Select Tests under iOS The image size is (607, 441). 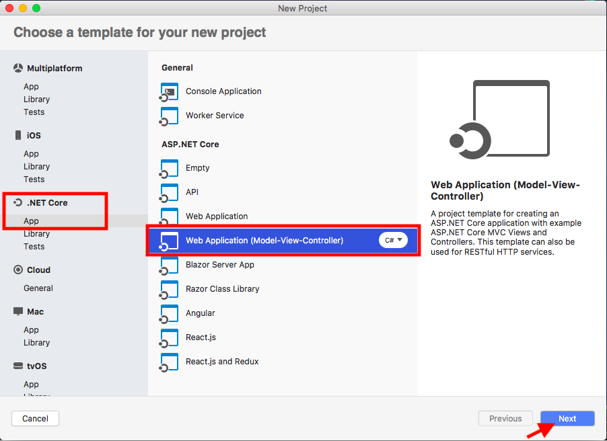pos(34,179)
